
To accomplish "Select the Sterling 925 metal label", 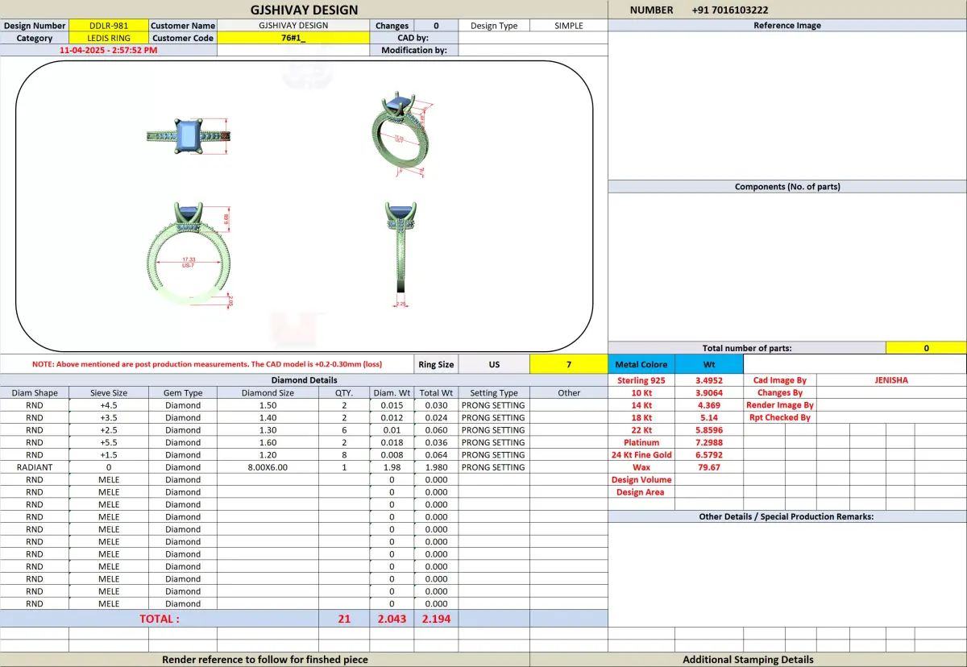I will point(641,380).
